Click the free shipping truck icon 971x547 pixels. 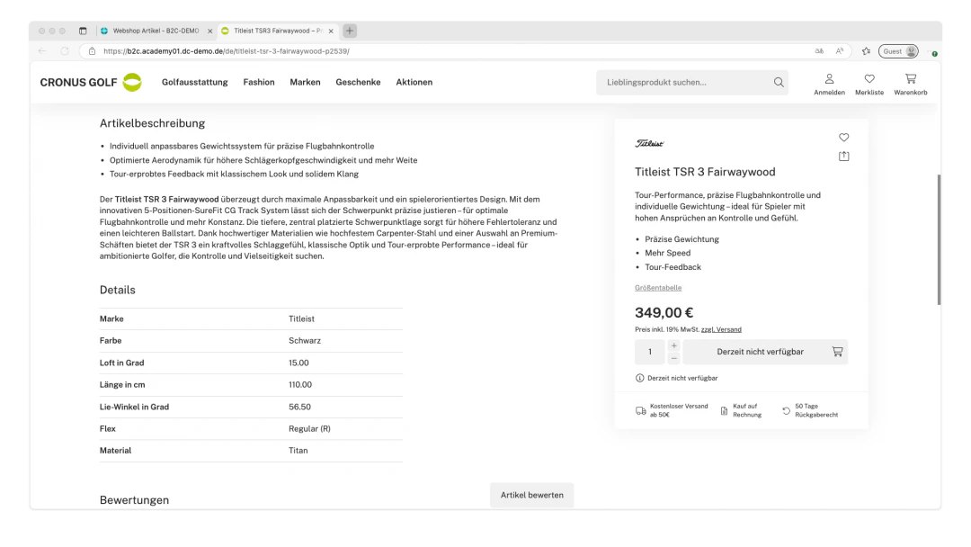pyautogui.click(x=641, y=411)
